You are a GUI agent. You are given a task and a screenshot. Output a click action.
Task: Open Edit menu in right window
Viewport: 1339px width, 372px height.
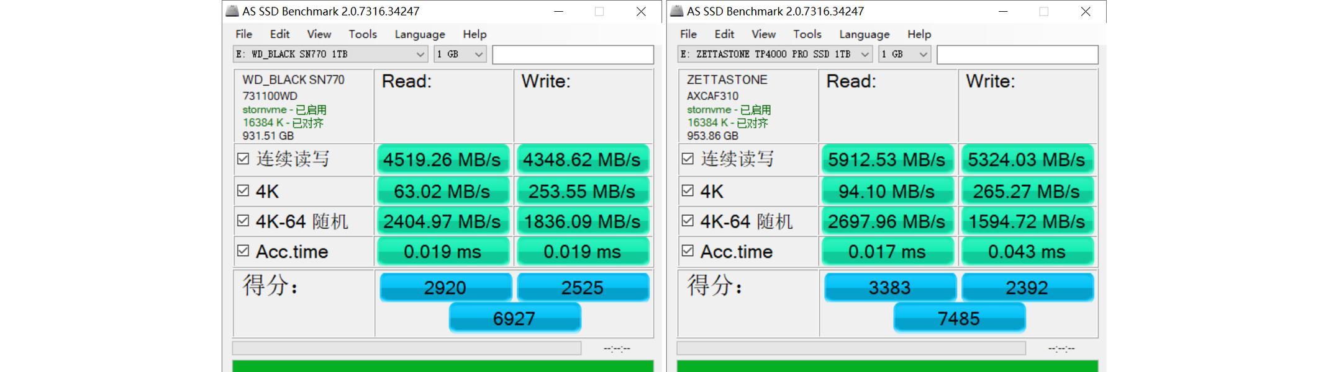point(724,34)
